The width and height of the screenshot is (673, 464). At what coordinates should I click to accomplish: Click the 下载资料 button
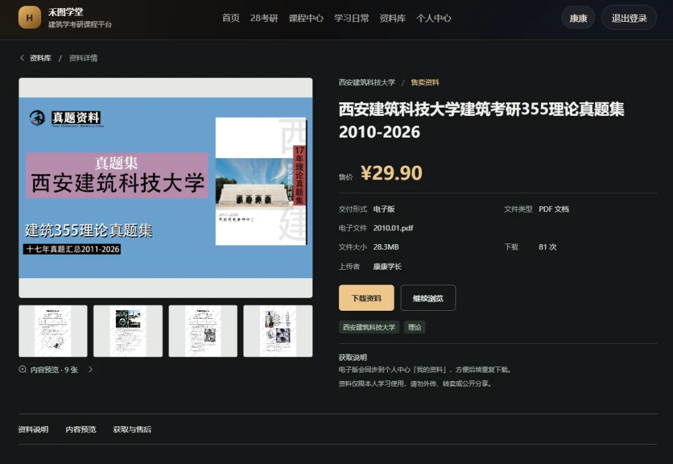click(366, 298)
